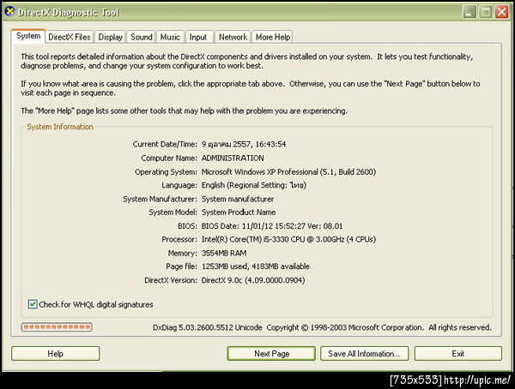Click the Intel Core i5-3330 processor value
Screen dimensions: 515x389
pos(288,239)
